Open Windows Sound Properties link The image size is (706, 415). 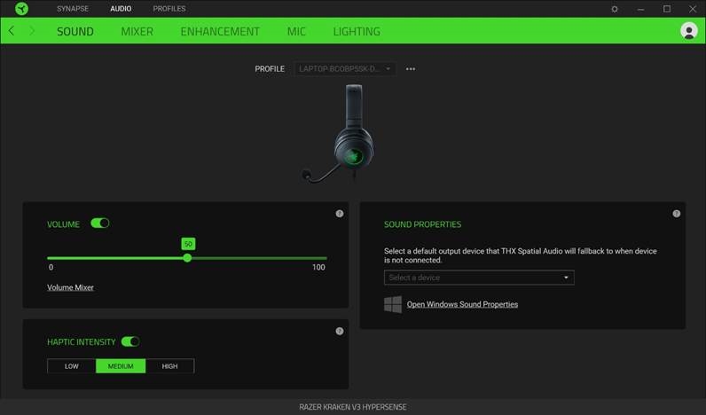(462, 304)
